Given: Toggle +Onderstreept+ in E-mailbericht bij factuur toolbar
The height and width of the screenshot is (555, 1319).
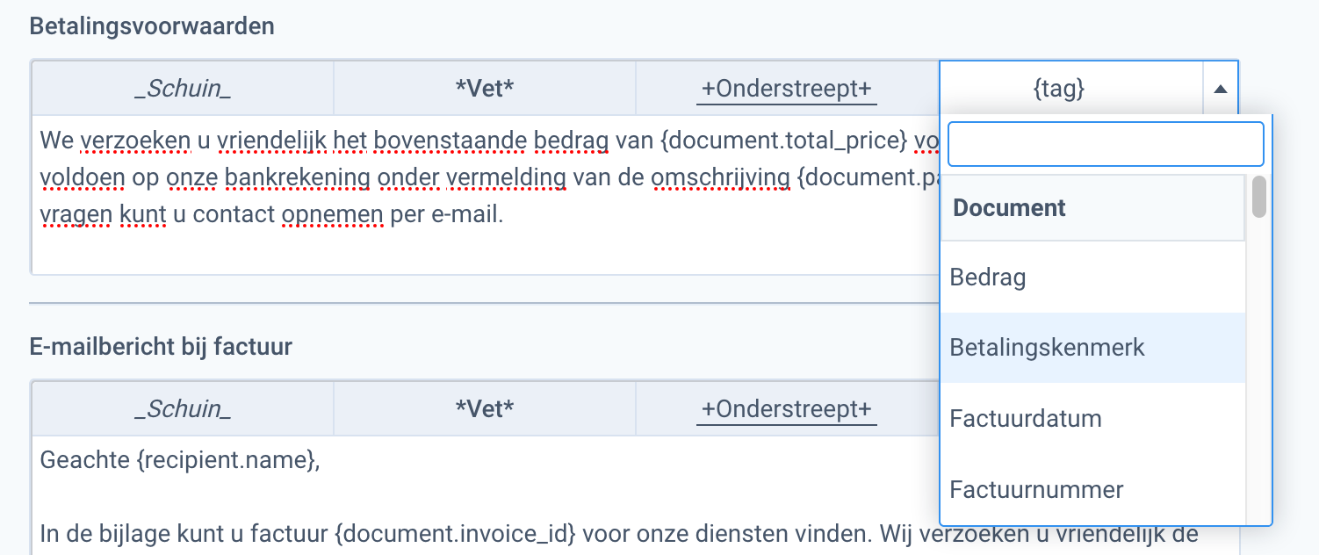Looking at the screenshot, I should [786, 407].
